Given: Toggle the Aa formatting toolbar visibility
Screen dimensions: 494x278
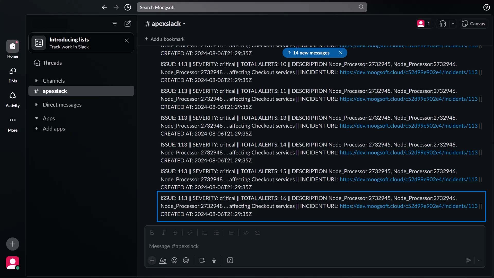Looking at the screenshot, I should 163,260.
